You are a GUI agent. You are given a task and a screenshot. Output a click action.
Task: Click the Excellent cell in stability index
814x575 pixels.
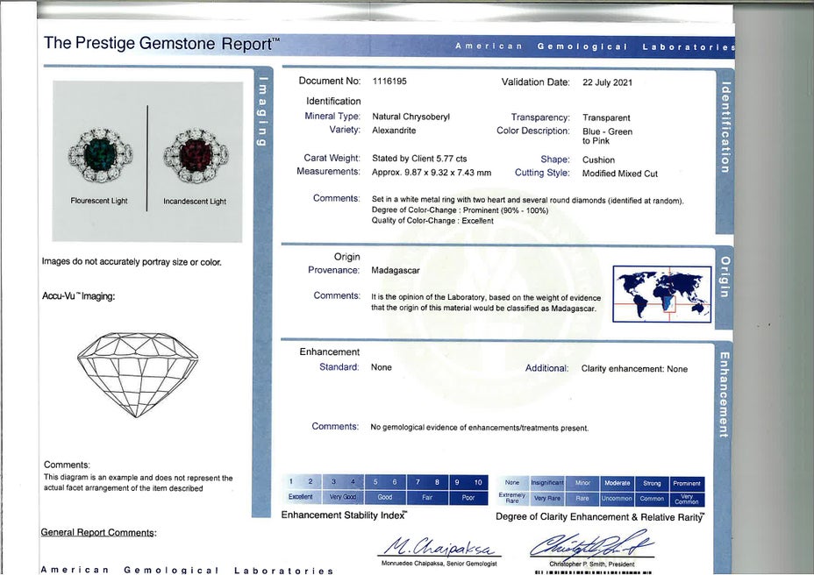pyautogui.click(x=300, y=497)
